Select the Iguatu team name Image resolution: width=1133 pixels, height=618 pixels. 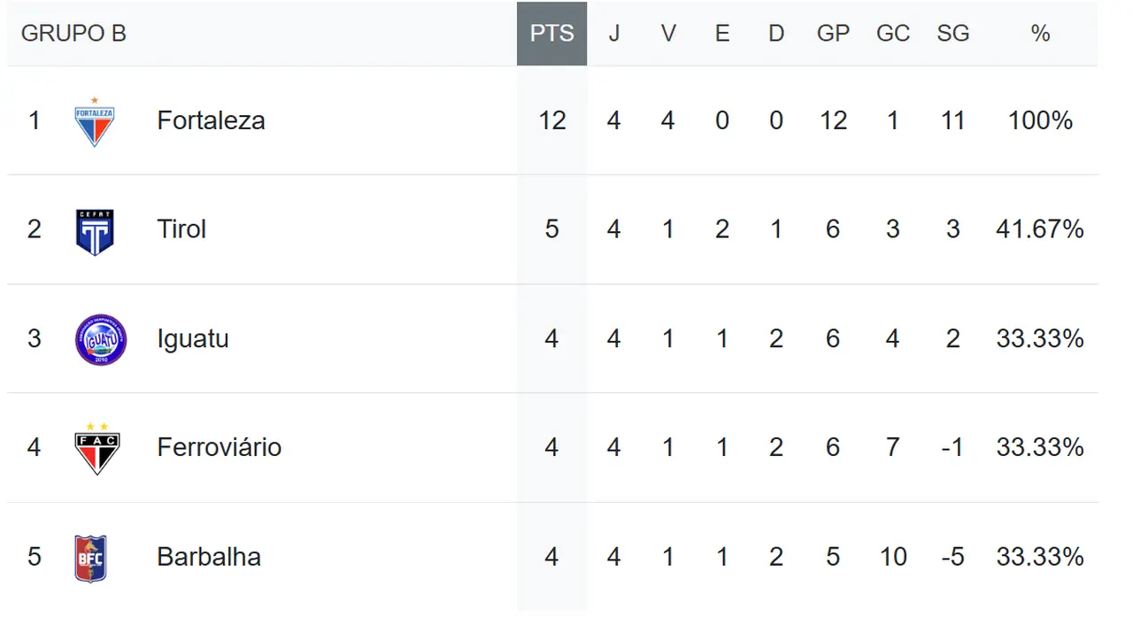[x=192, y=338]
